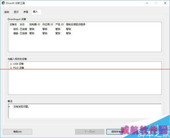Select the PS/2 设备 tree label
The image size is (170, 138).
point(19,68)
